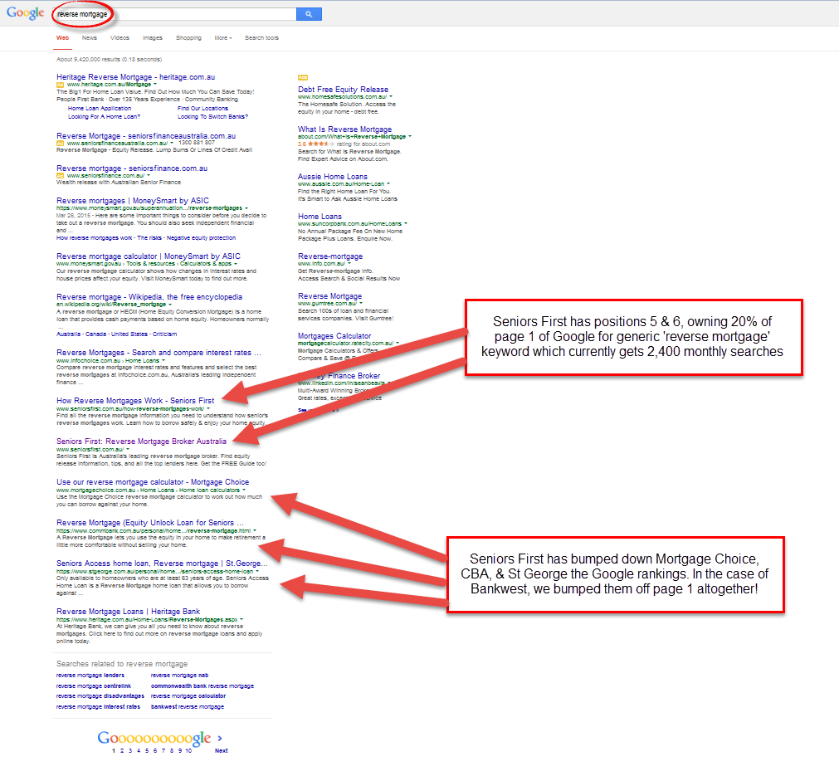This screenshot has height=766, width=839.
Task: Switch to the Shopping tab
Action: (x=189, y=38)
